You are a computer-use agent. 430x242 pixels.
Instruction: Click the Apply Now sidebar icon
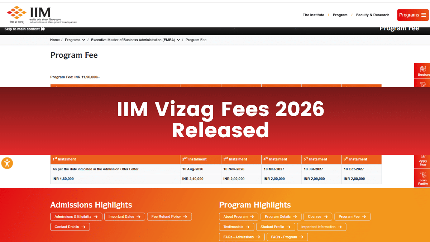[423, 161]
